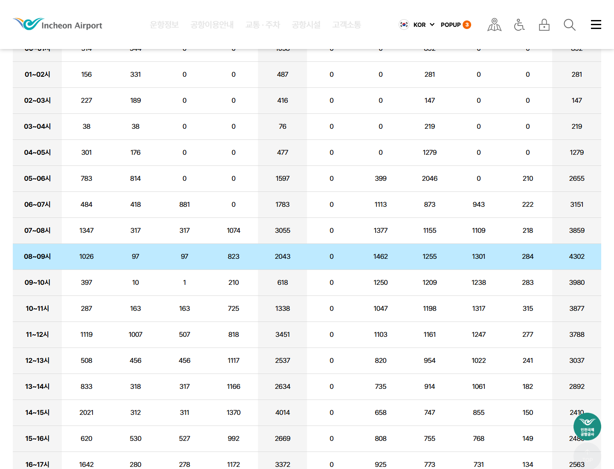Viewport: 614px width, 469px height.
Task: Select the 10~11시 row label
Action: [38, 309]
